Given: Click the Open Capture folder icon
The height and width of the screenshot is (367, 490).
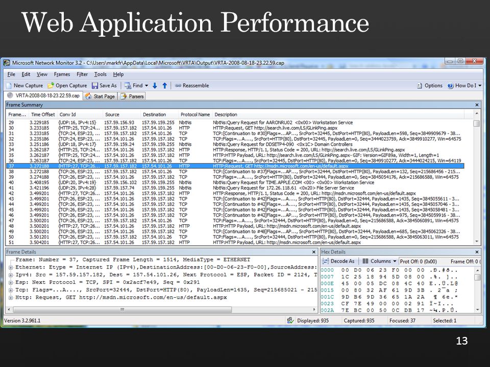Looking at the screenshot, I should [51, 86].
